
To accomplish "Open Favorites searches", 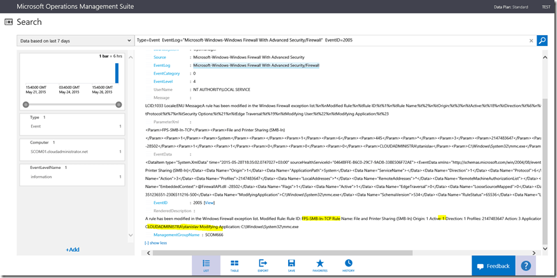I will [320, 265].
